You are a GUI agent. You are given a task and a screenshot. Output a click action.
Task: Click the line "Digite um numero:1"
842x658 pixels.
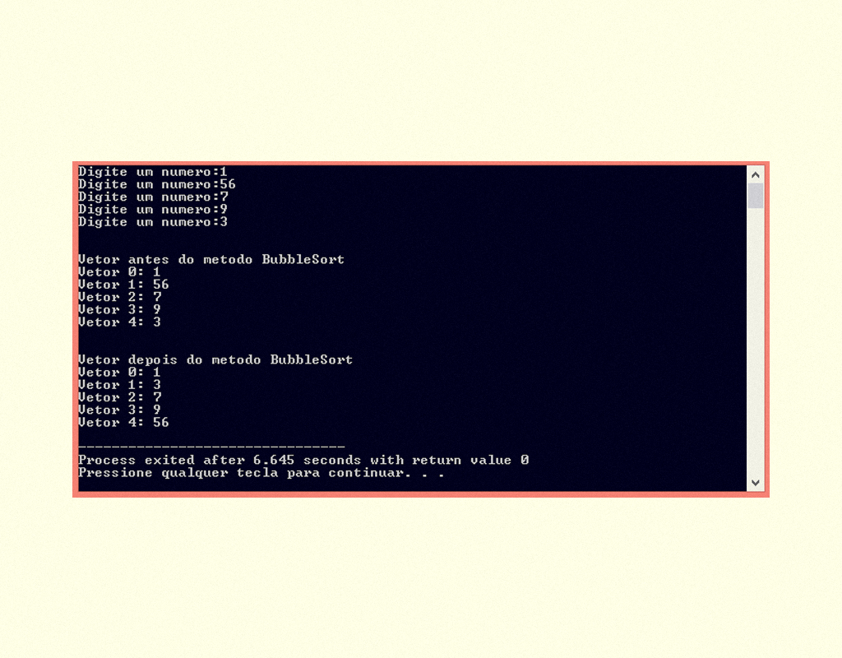pyautogui.click(x=152, y=172)
